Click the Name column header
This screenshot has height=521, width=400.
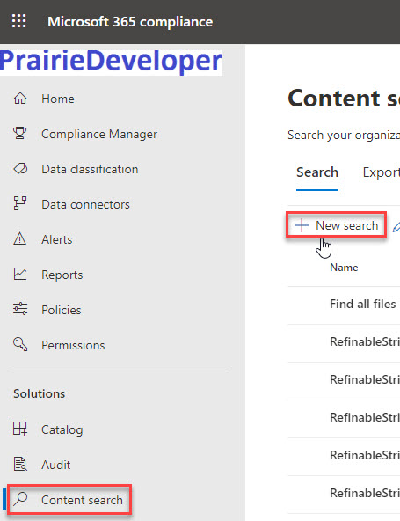click(x=344, y=268)
